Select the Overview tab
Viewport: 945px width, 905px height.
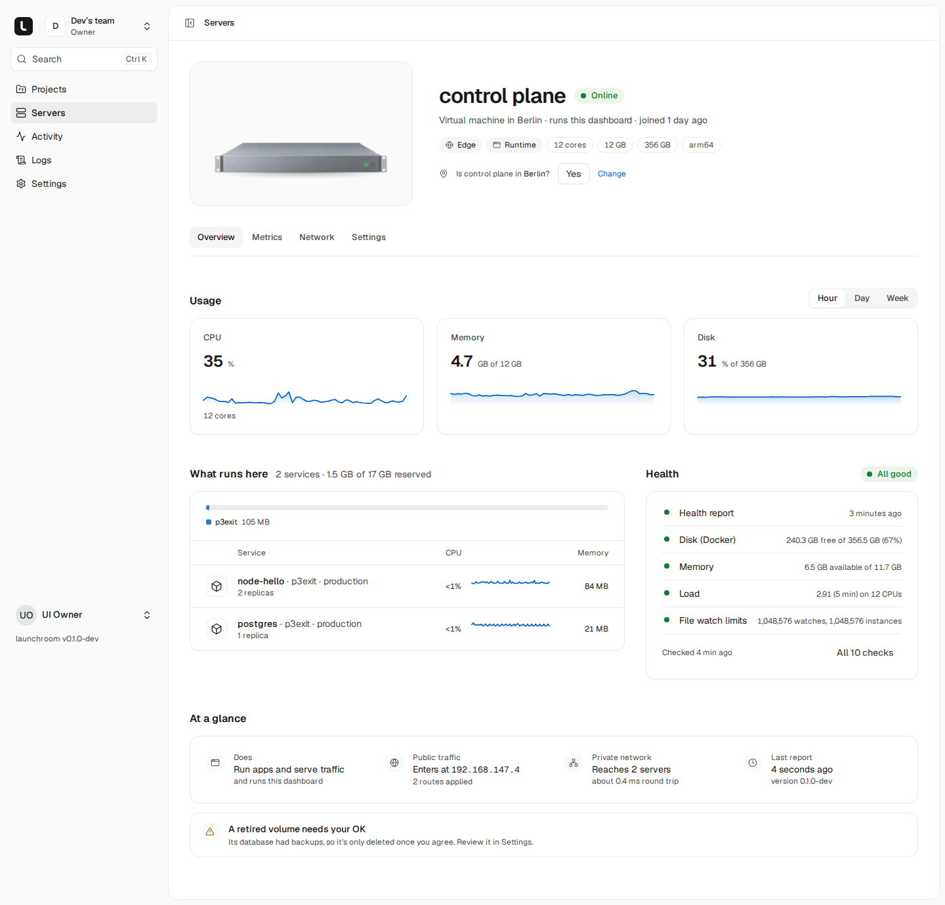pos(216,237)
